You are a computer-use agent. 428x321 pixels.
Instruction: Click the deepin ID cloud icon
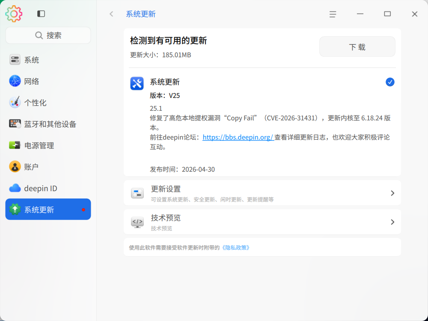pos(15,188)
